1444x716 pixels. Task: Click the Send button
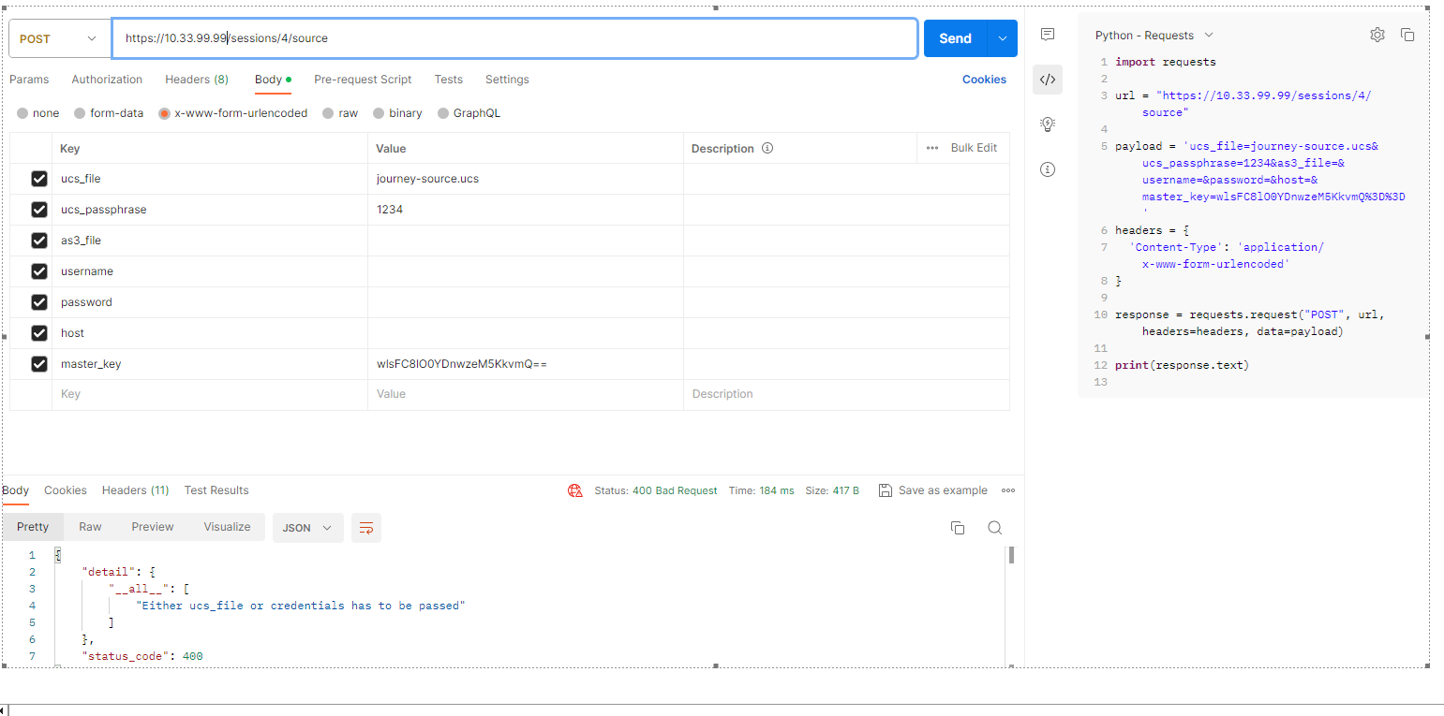955,38
